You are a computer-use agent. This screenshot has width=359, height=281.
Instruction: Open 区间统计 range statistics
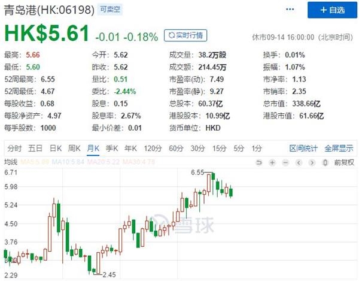[304, 148]
